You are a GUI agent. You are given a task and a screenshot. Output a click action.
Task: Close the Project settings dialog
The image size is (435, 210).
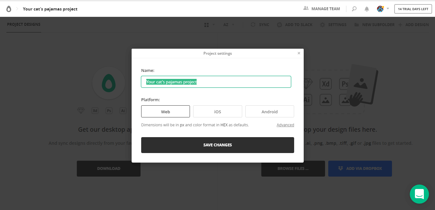click(299, 53)
